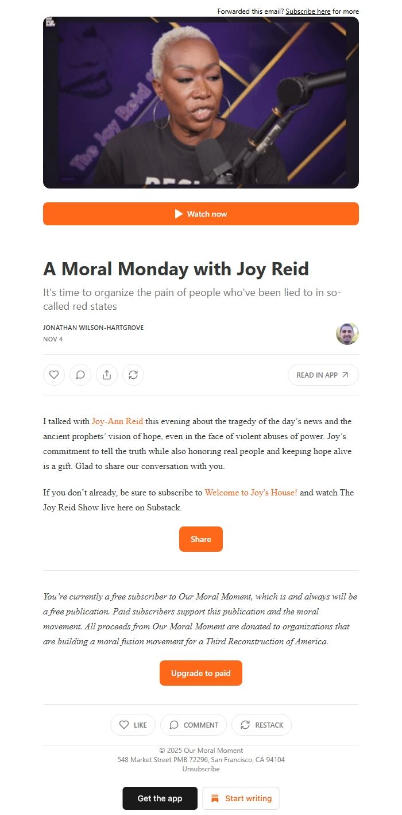The height and width of the screenshot is (815, 402).
Task: Open comments via the speech bubble icon
Action: [x=80, y=374]
